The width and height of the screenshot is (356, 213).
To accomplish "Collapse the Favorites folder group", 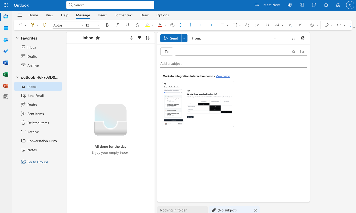I will pyautogui.click(x=17, y=38).
